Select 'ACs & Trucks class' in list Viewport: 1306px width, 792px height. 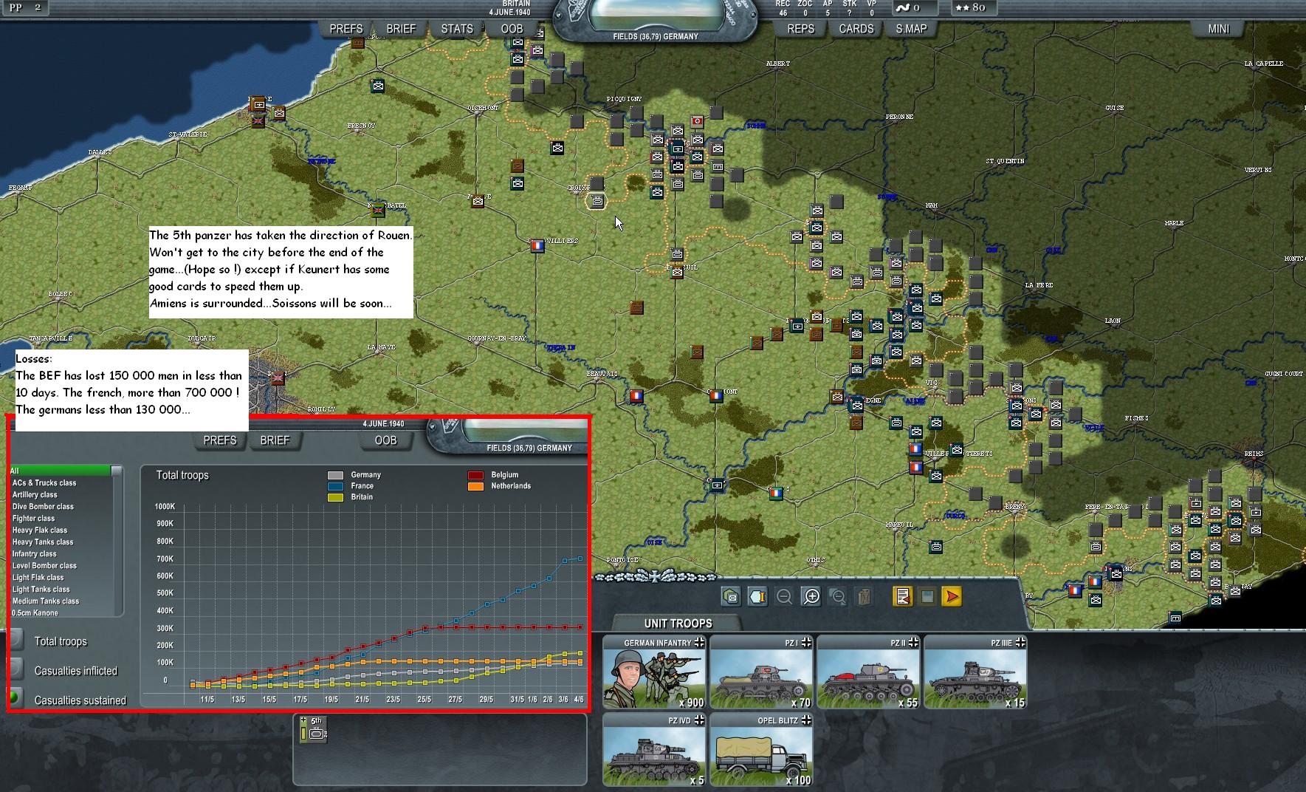point(61,482)
